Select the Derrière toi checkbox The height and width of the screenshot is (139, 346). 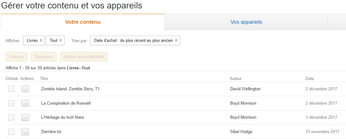[11, 132]
